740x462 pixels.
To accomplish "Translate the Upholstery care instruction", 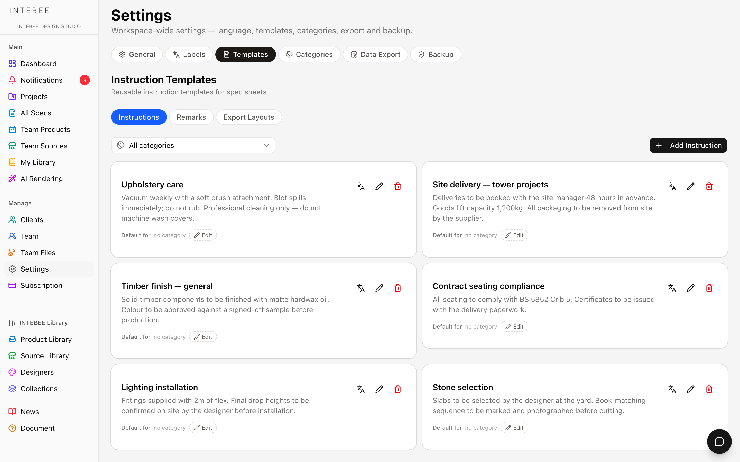I will [x=360, y=186].
